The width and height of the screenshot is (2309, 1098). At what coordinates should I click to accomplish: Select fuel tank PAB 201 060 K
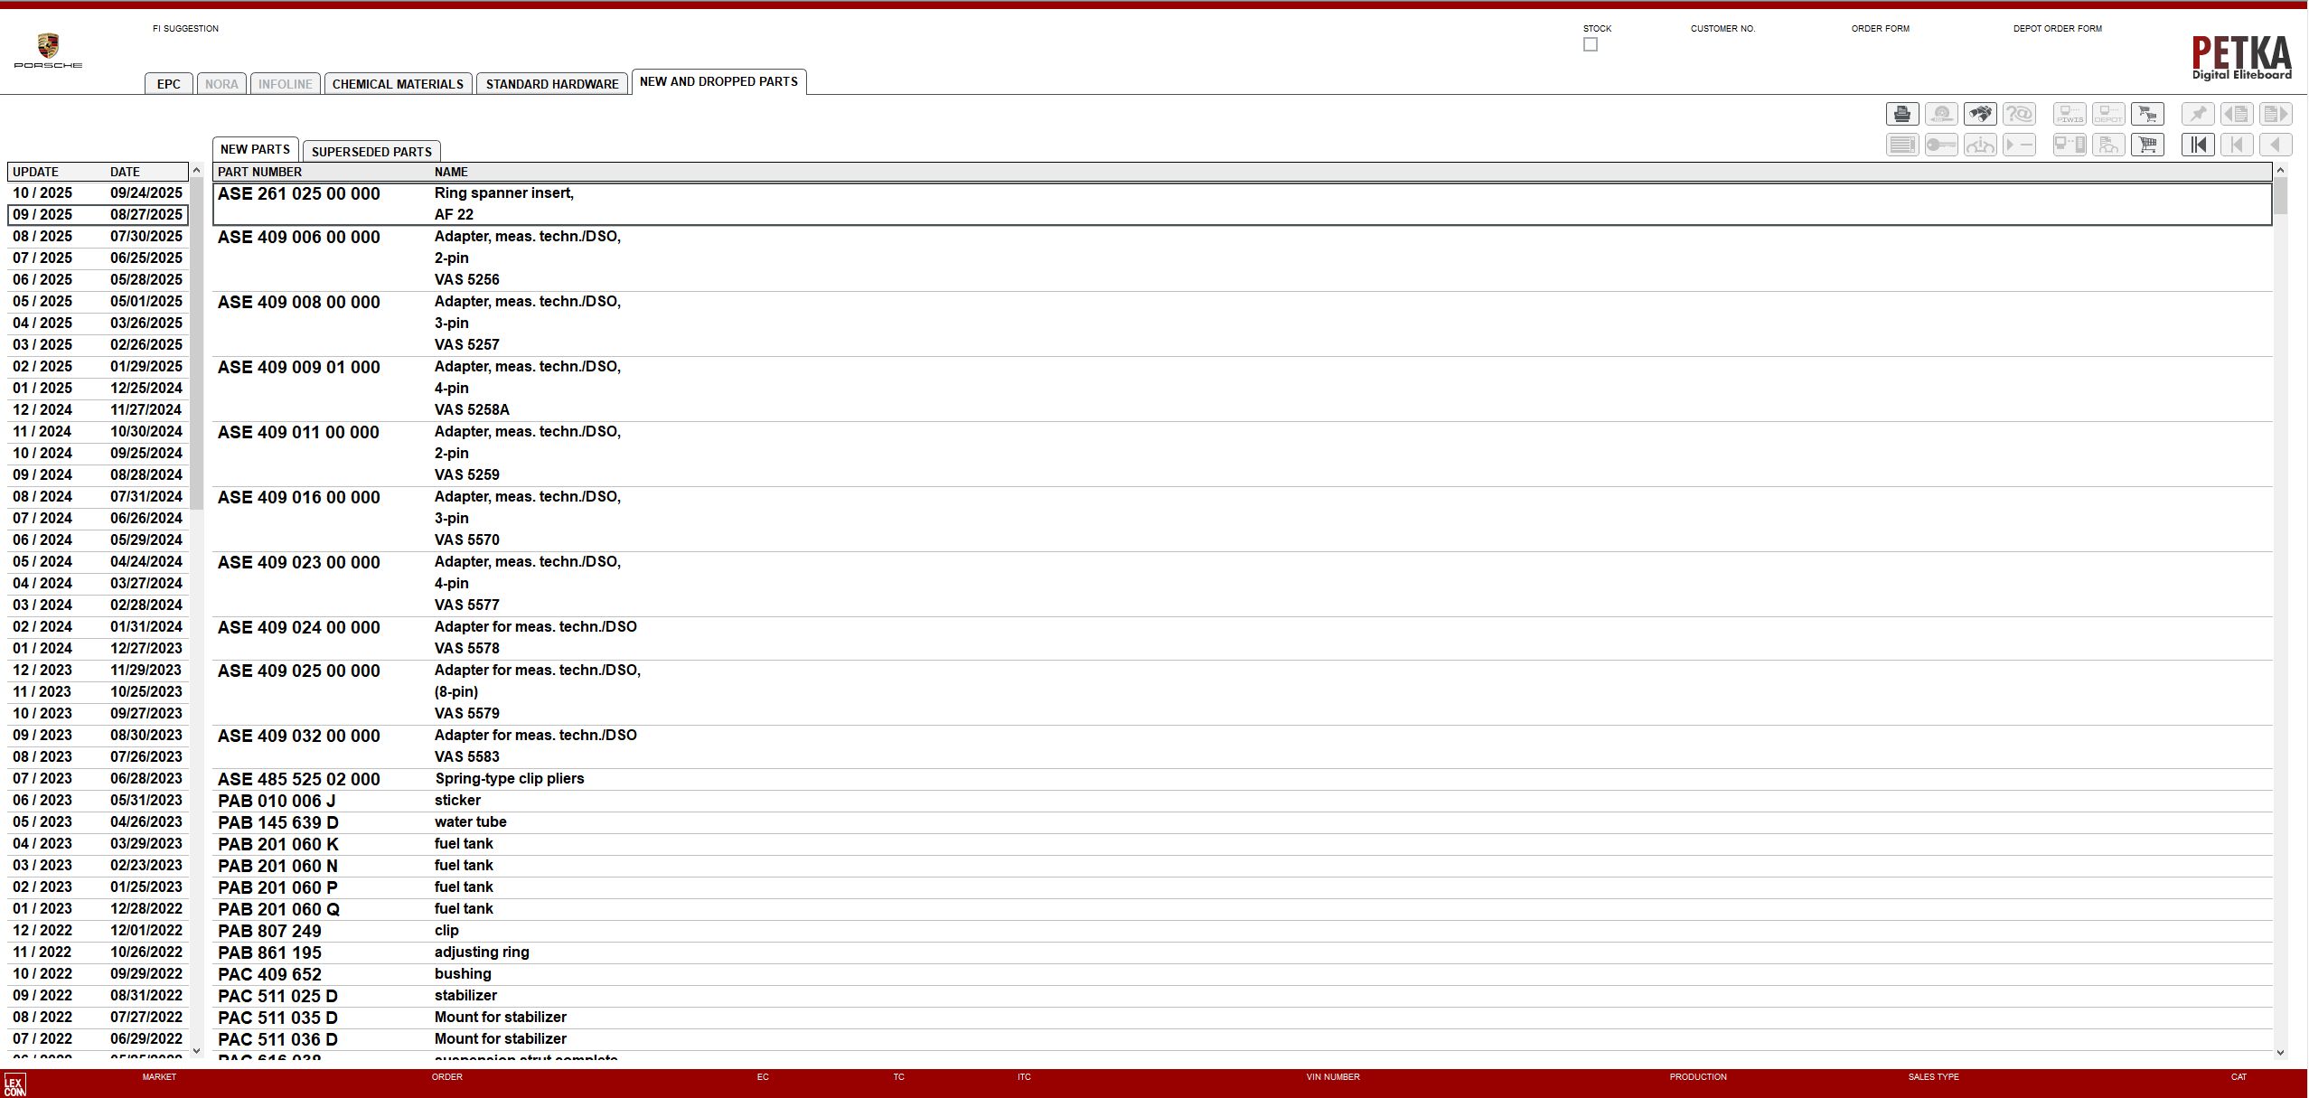pos(1243,844)
